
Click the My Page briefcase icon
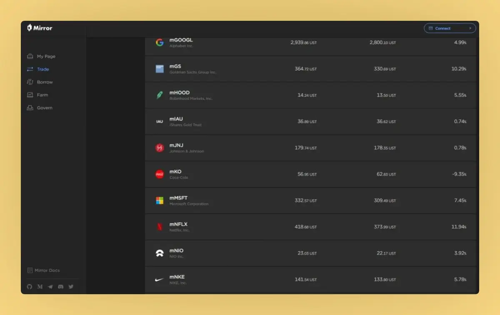(30, 56)
